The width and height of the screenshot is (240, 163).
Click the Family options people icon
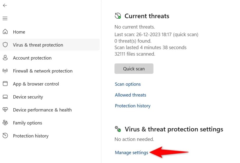coord(5,123)
